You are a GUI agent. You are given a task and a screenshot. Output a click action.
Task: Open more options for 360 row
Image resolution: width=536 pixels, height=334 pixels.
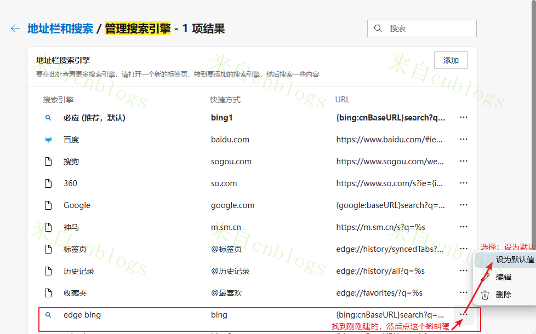pos(464,183)
